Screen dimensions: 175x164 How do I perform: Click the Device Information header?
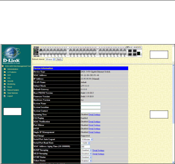[81, 68]
